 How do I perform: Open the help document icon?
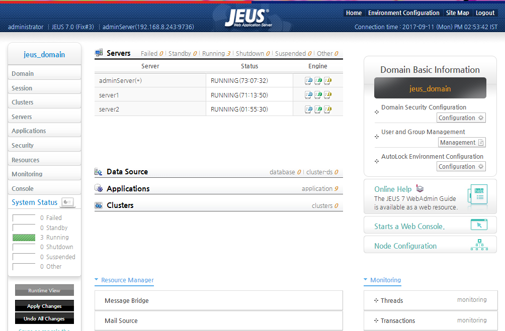[478, 194]
